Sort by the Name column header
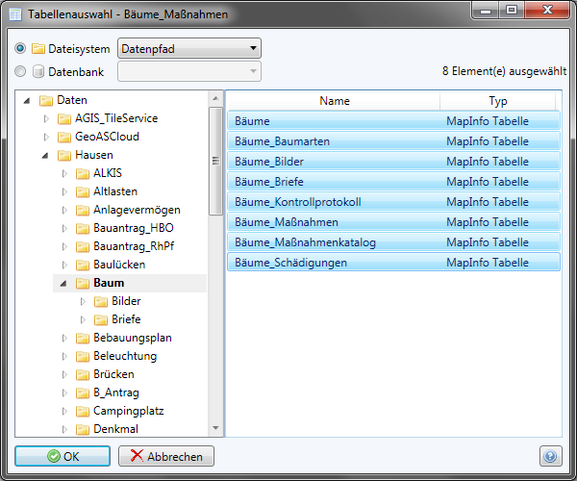Screen dimensions: 577x481 click(x=334, y=101)
